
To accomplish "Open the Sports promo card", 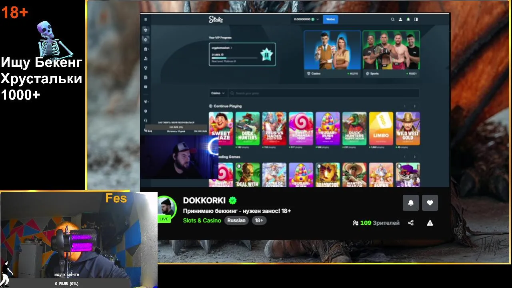I will point(391,54).
